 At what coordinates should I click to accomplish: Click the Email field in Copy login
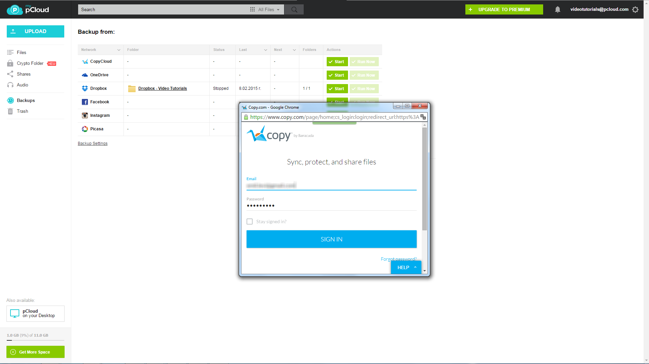[x=331, y=185]
